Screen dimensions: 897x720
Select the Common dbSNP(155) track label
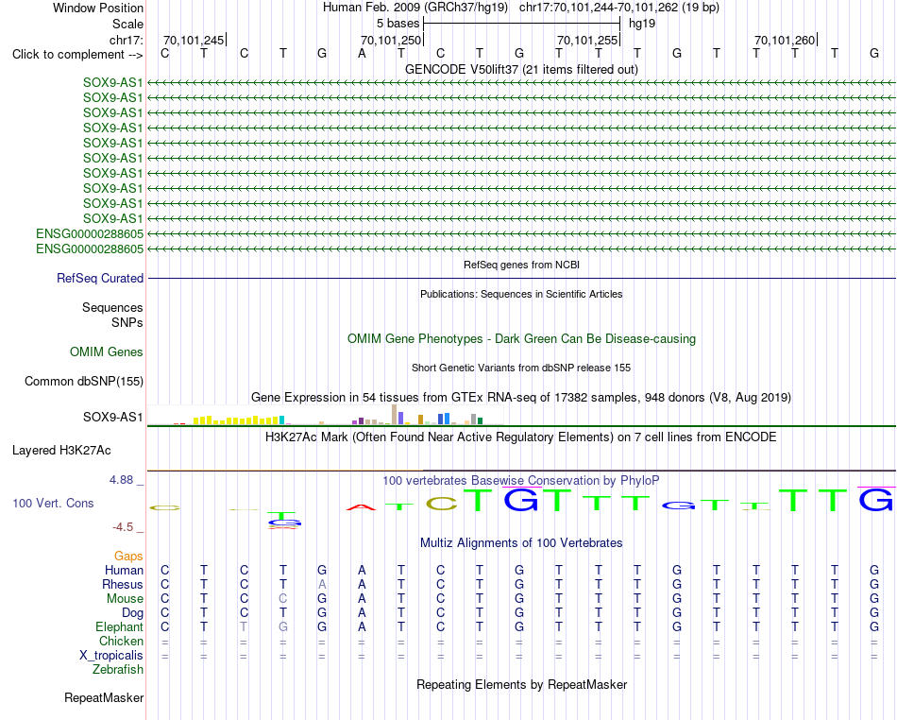tap(83, 381)
